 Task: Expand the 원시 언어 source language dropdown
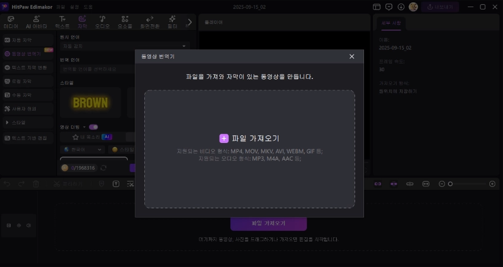pyautogui.click(x=125, y=46)
